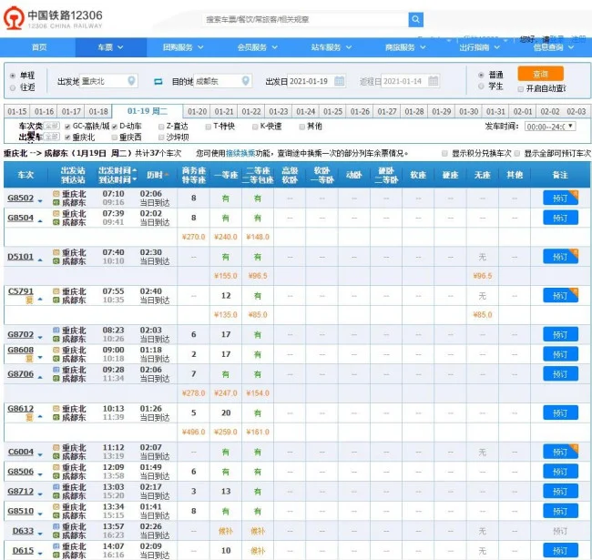This screenshot has width=592, height=560.
Task: Open the return date calendar icon
Action: tap(434, 81)
